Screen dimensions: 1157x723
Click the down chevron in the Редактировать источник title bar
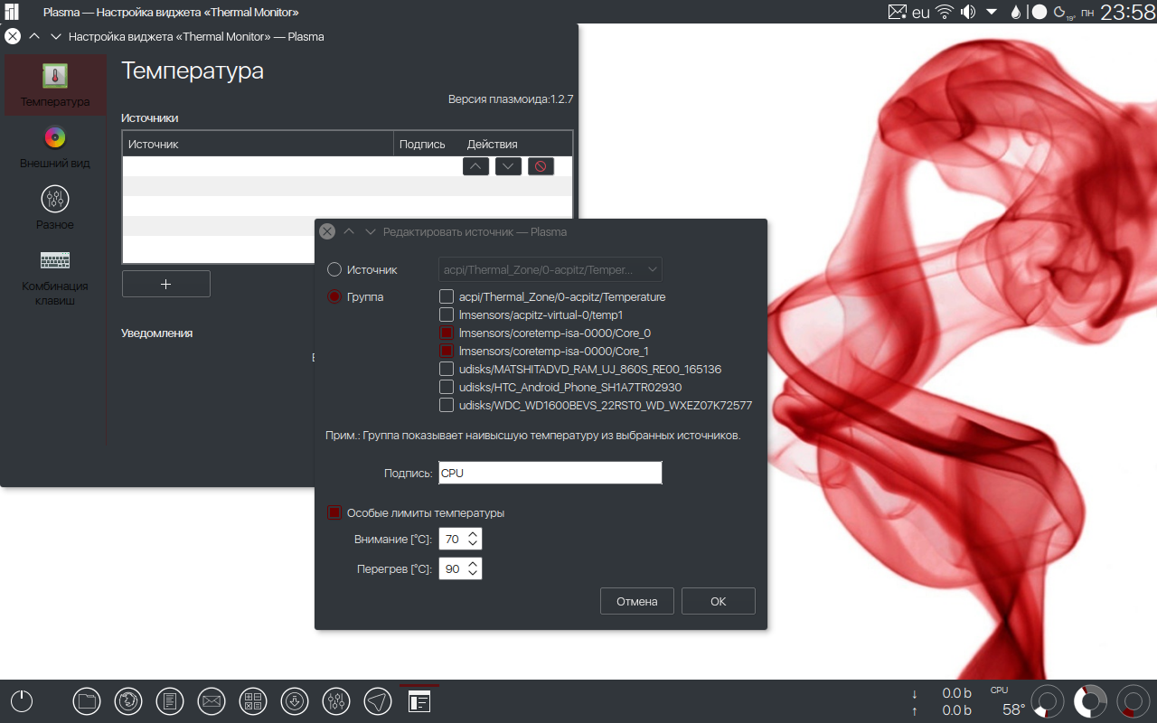click(370, 231)
